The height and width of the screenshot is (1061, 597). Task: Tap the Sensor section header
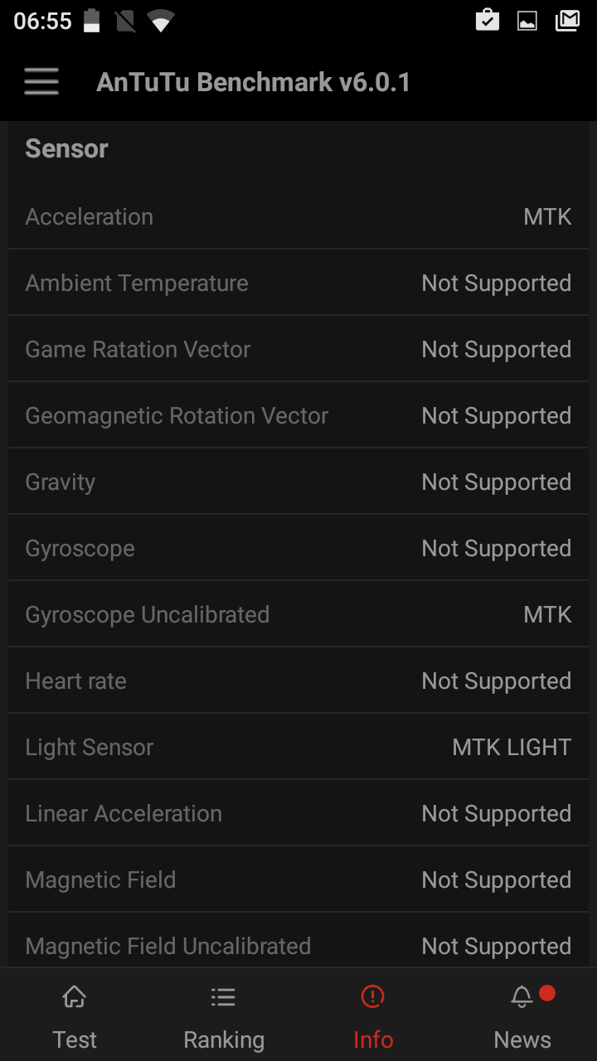point(67,149)
